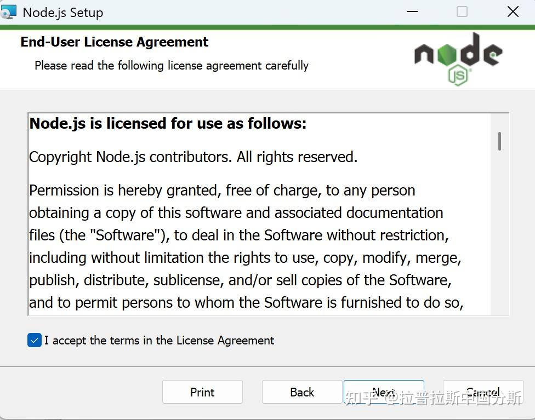Click the greyed-out maximize button
Screen dimensions: 535x420
coord(462,12)
